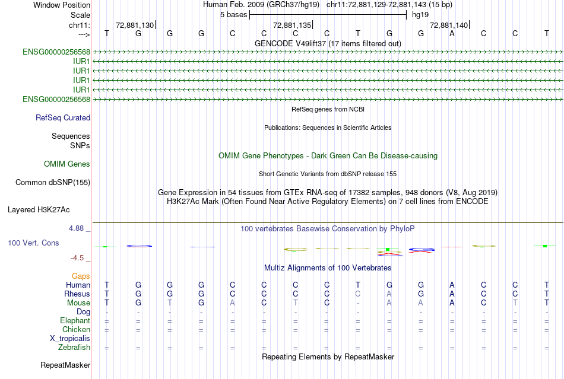564x379 pixels.
Task: Click the single A base in ruler sequence
Action: pyautogui.click(x=452, y=33)
